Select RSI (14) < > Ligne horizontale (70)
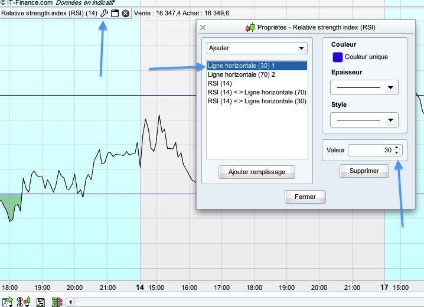424x307 pixels. 257,93
